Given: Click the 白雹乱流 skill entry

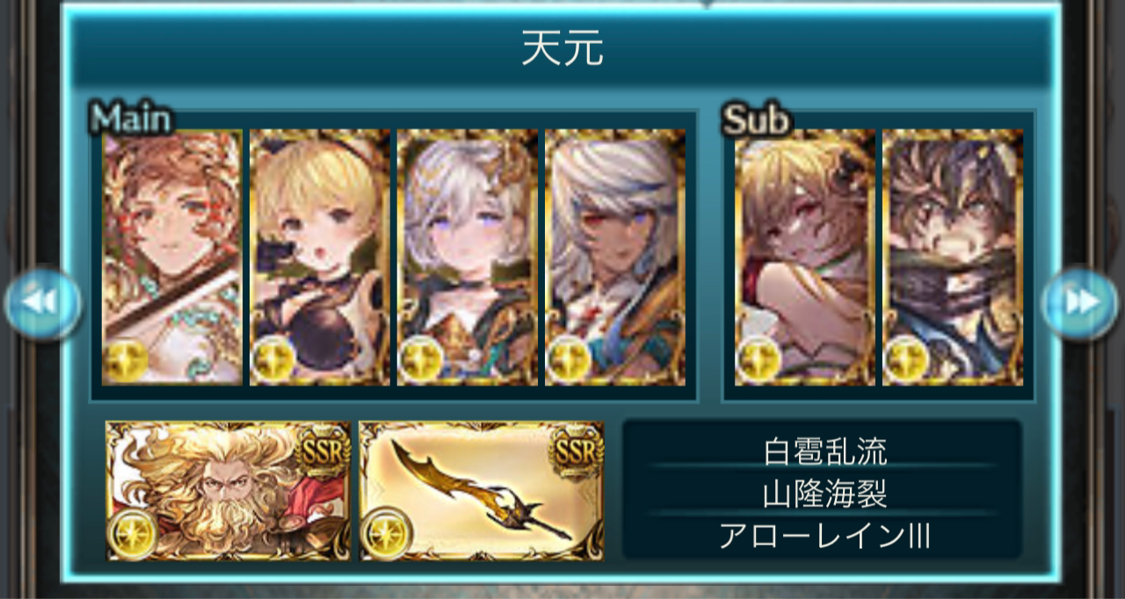Looking at the screenshot, I should click(x=824, y=451).
